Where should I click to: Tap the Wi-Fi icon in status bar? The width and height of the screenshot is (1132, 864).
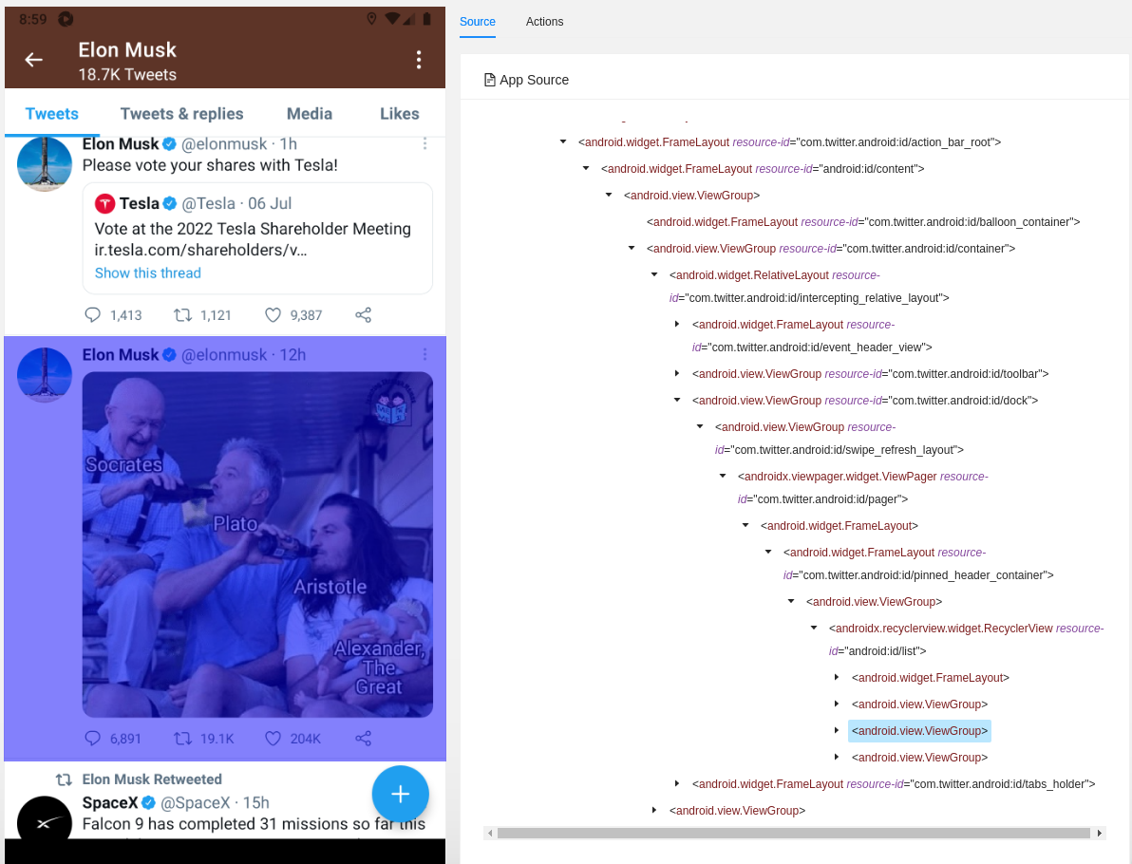point(392,19)
